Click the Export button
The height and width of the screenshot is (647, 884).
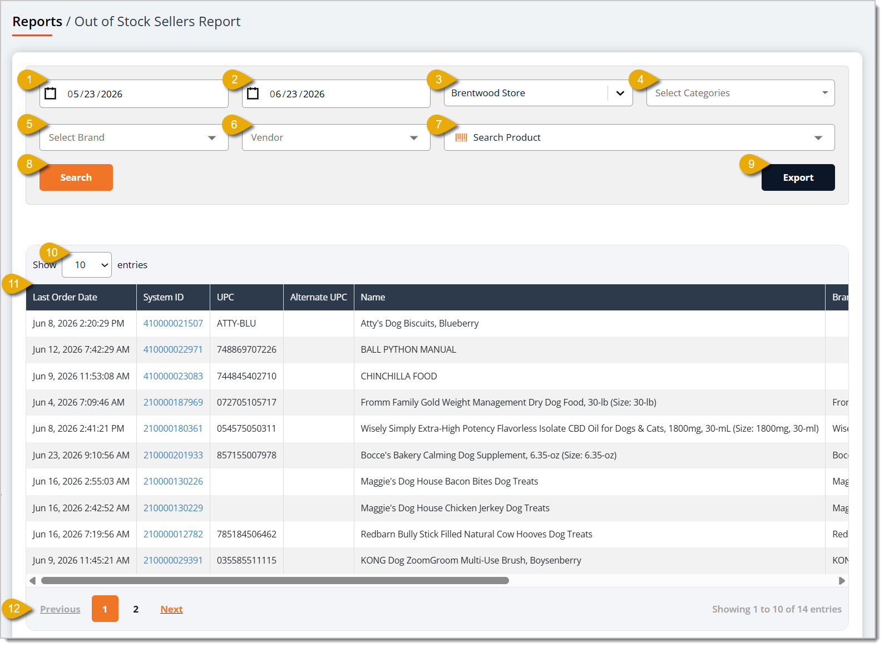pos(798,177)
